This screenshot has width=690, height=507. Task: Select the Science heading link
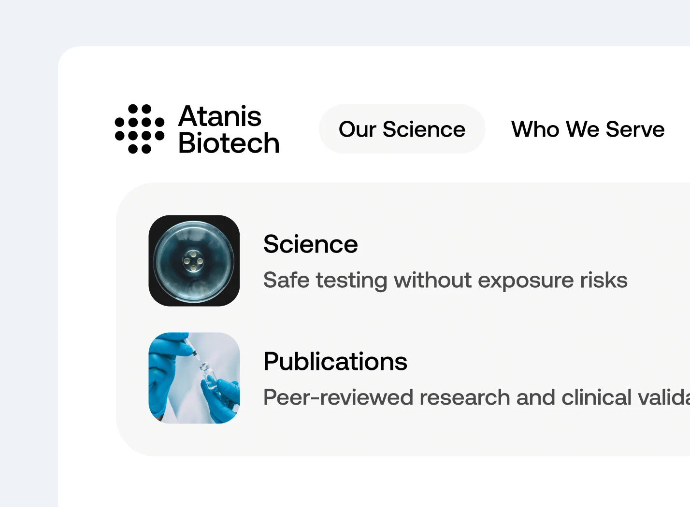tap(310, 244)
